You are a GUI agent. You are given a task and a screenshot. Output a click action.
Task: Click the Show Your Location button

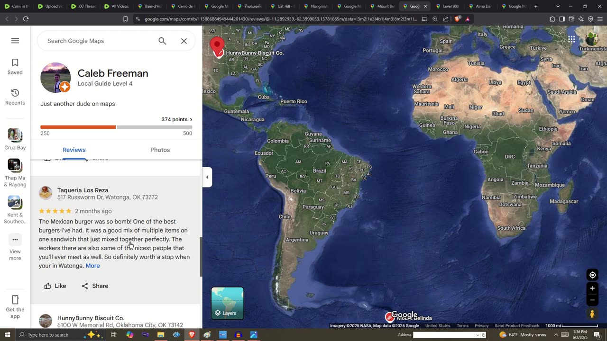coord(592,275)
